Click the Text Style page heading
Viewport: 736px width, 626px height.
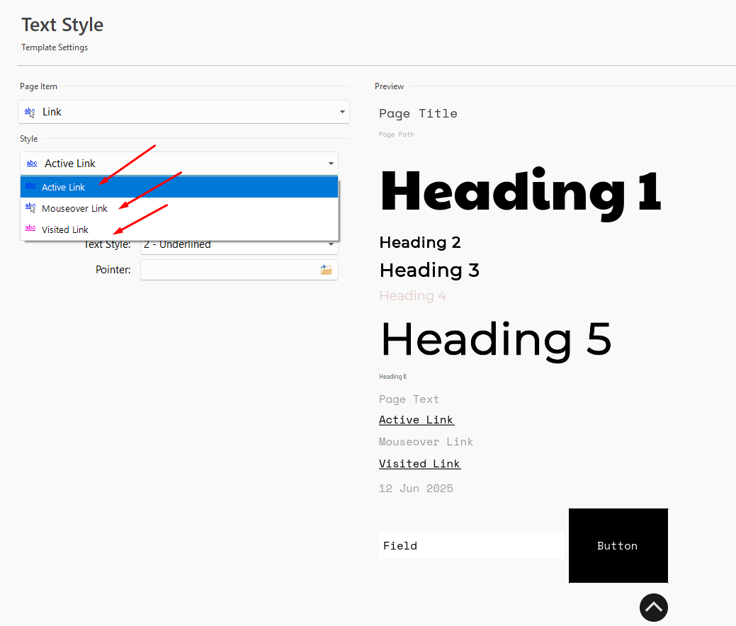point(62,25)
